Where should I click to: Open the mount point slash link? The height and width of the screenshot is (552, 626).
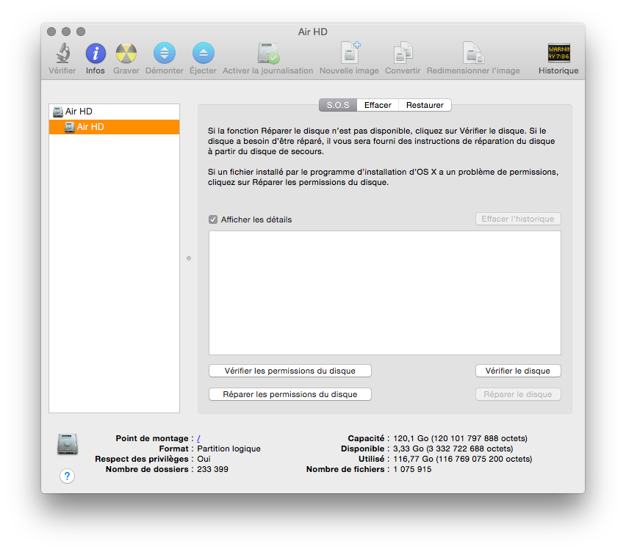[198, 438]
